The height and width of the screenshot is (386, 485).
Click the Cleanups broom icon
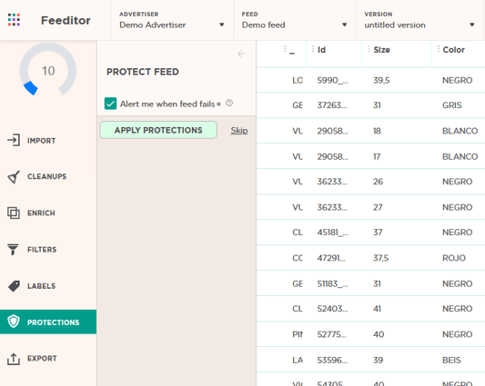pos(14,176)
